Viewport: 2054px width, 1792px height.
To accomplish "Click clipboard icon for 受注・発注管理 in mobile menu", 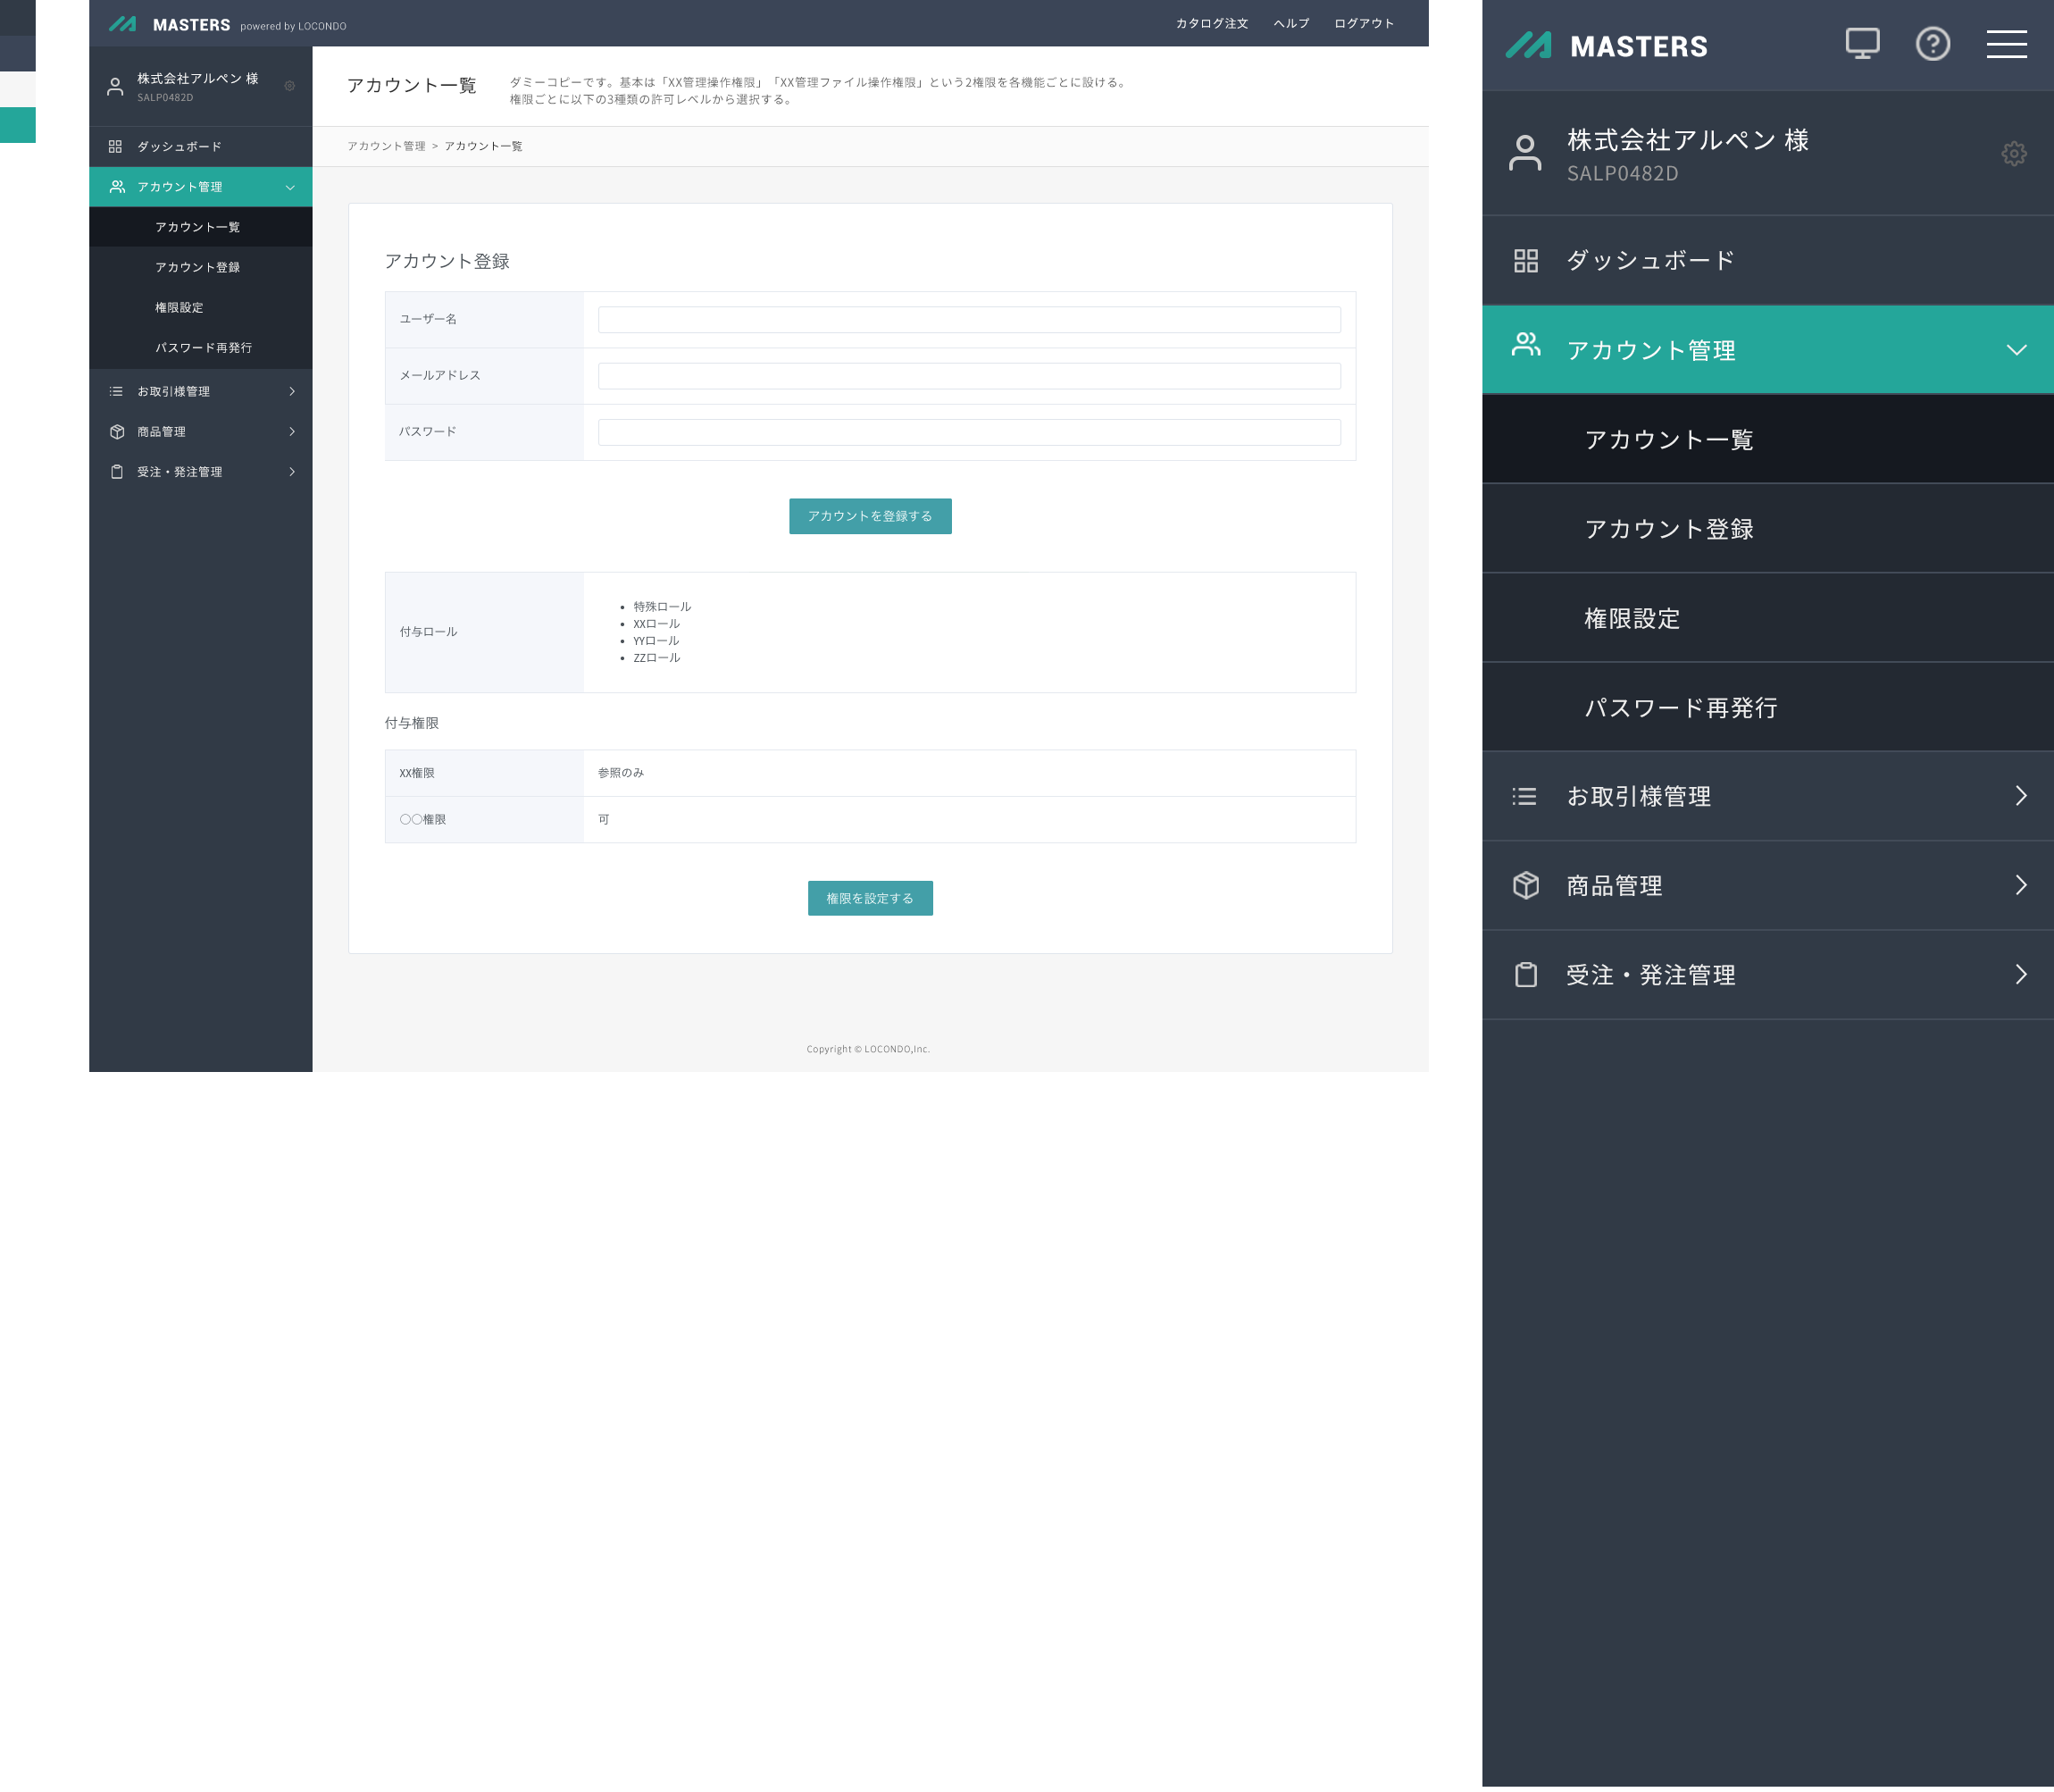I will click(1525, 975).
